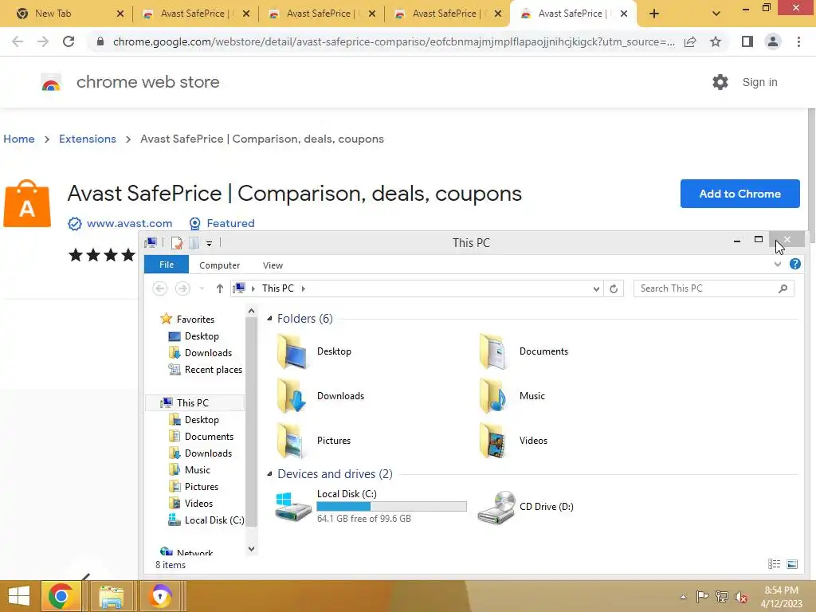Viewport: 816px width, 612px height.
Task: Bookmark this page with the star icon
Action: (716, 41)
